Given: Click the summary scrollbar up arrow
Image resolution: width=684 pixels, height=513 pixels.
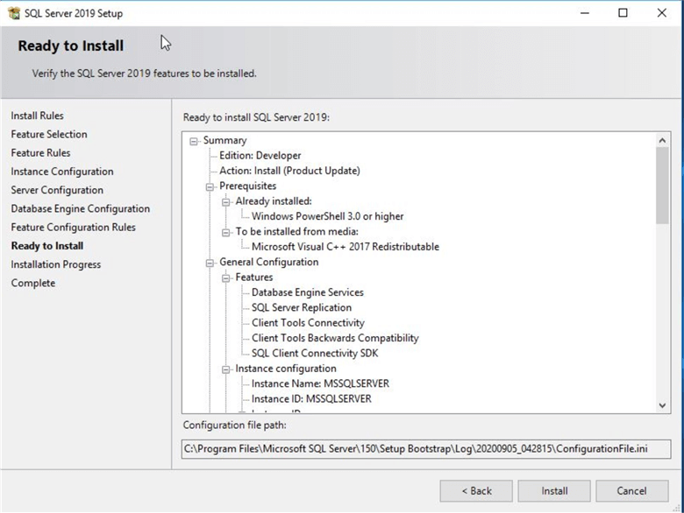Looking at the screenshot, I should click(x=662, y=140).
